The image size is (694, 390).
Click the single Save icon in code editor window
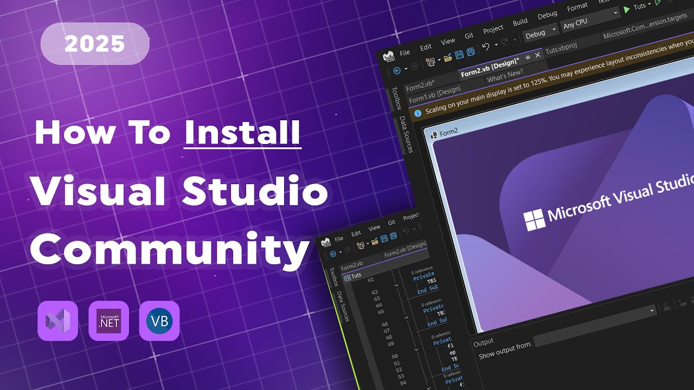click(384, 238)
